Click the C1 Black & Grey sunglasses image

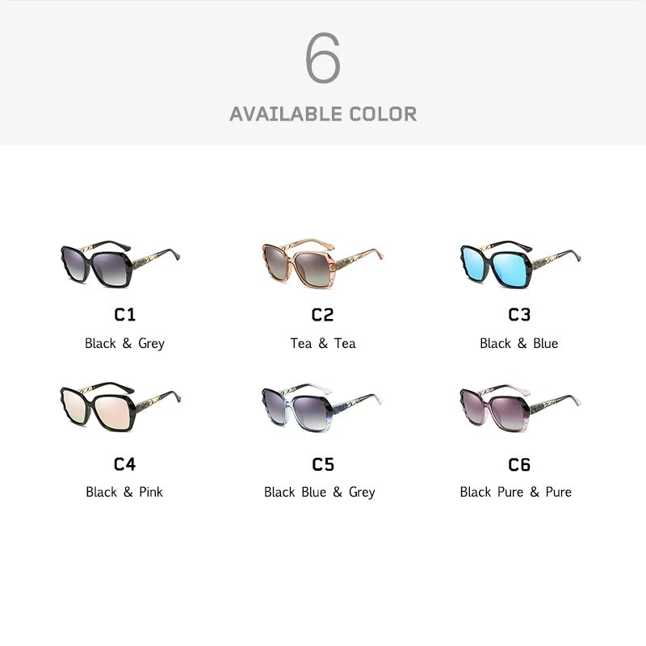click(x=120, y=264)
